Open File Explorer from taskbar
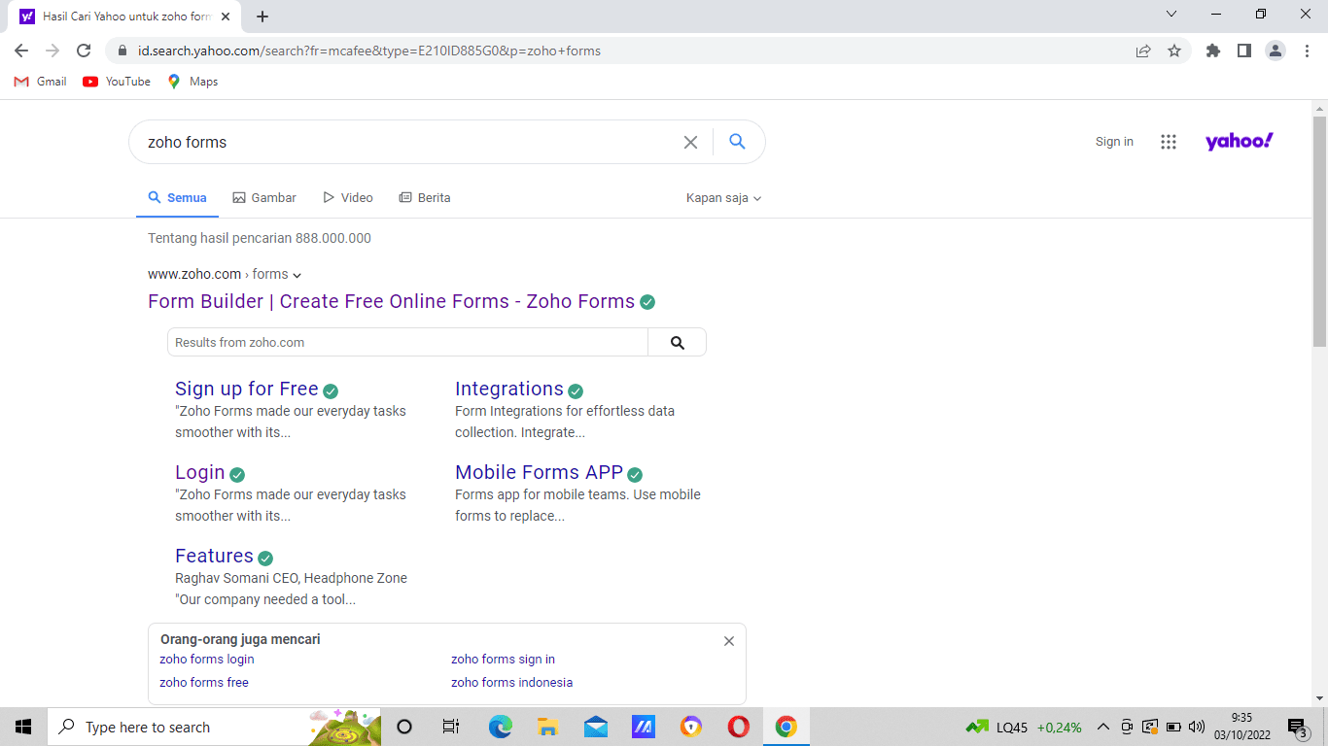 pyautogui.click(x=547, y=727)
